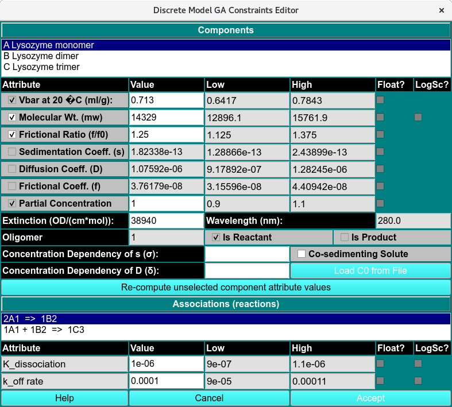The image size is (452, 407).
Task: Toggle Float? box for Vbar row
Action: (380, 100)
